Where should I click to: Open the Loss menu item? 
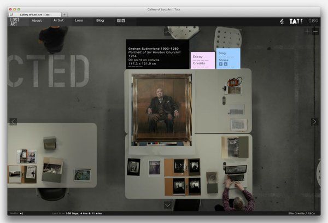pyautogui.click(x=79, y=21)
